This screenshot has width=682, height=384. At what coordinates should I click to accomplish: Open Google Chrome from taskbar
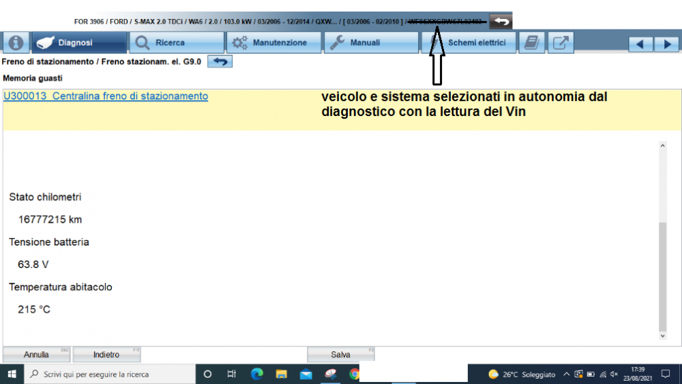pyautogui.click(x=354, y=374)
